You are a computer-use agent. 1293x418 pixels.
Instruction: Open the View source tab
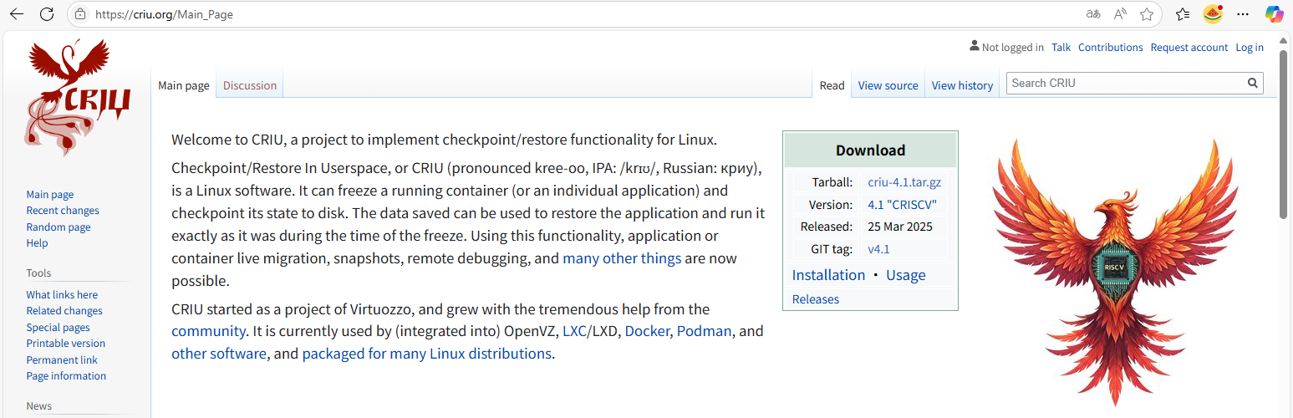pos(888,85)
